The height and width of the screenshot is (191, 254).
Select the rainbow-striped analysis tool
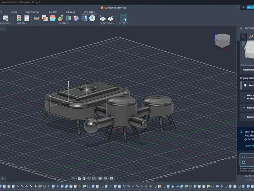tap(53, 18)
